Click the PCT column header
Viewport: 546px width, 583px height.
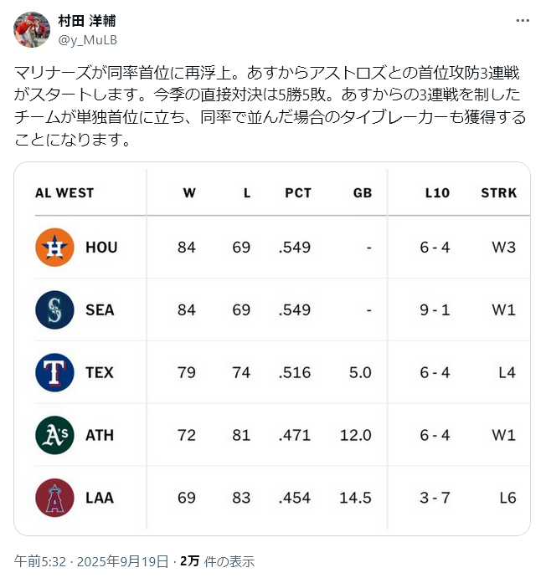tap(298, 193)
